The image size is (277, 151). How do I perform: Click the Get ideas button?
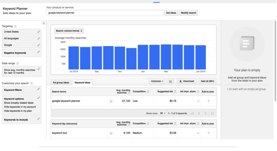point(171,13)
